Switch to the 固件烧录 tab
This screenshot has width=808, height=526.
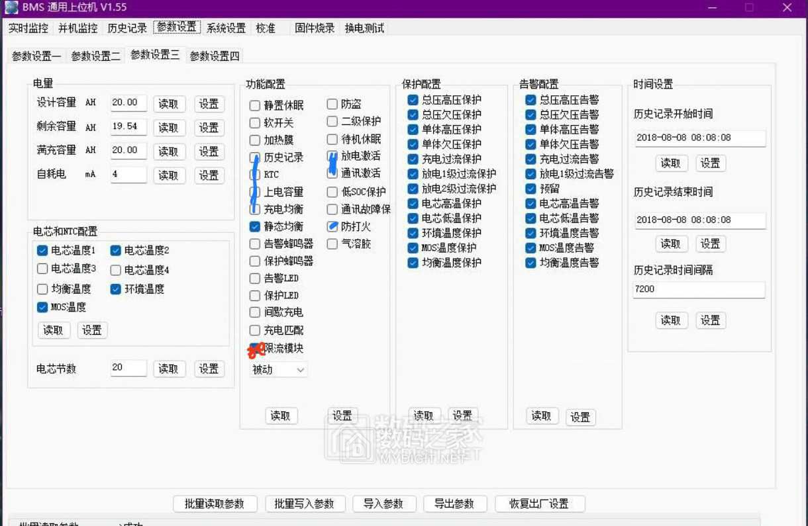coord(315,28)
